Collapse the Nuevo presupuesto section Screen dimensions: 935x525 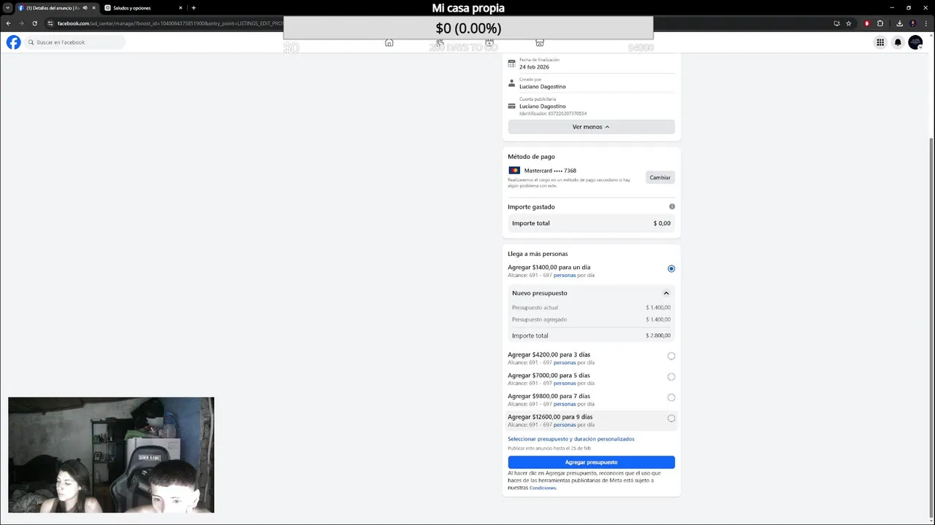tap(665, 293)
